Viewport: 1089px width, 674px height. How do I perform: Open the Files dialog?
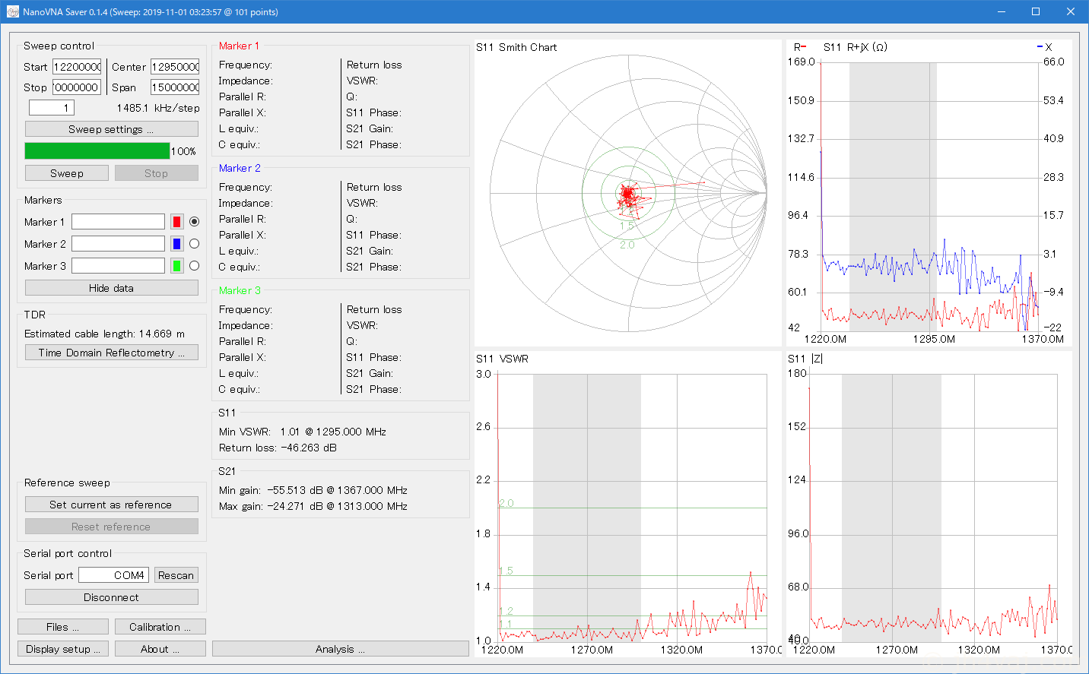pos(63,627)
